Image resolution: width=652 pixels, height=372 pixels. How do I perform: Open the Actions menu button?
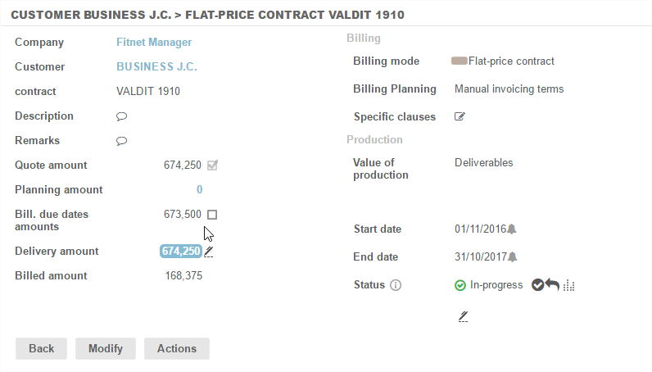(177, 348)
